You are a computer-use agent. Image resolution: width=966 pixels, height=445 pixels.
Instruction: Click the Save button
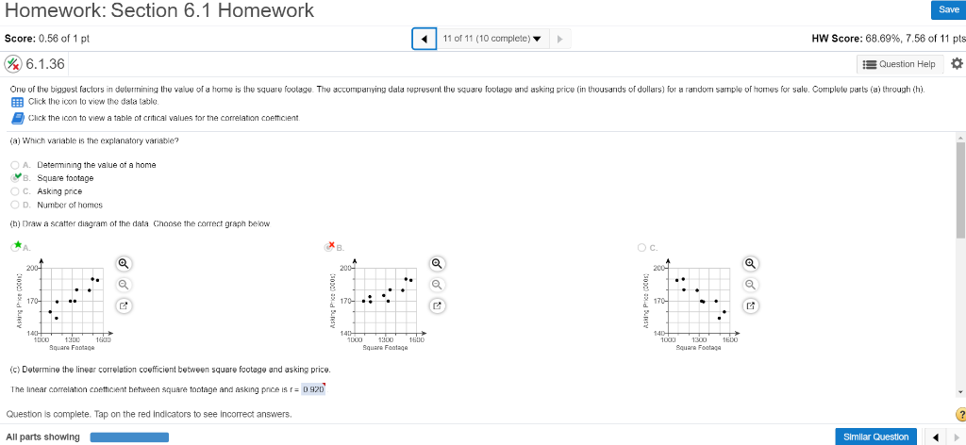948,9
